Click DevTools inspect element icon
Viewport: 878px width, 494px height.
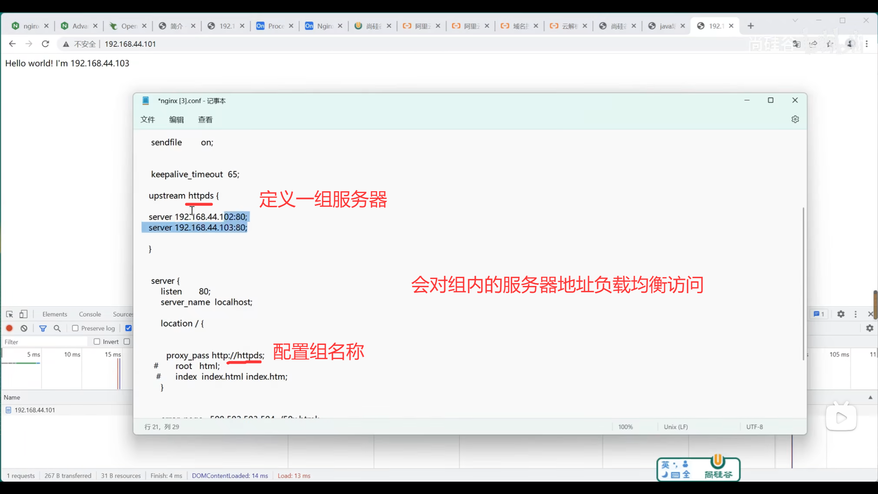pos(10,314)
